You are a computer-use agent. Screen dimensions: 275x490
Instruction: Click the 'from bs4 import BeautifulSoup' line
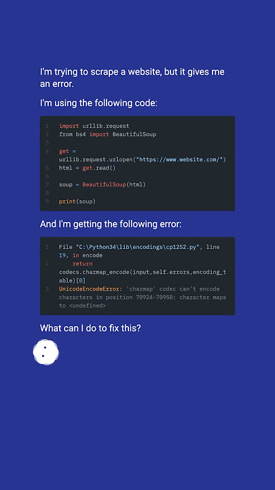(107, 134)
